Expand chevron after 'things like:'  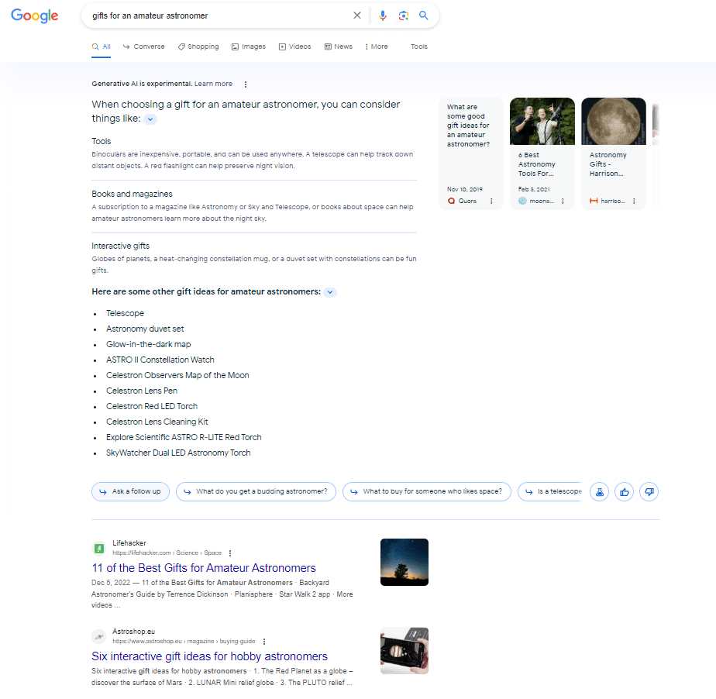click(150, 119)
